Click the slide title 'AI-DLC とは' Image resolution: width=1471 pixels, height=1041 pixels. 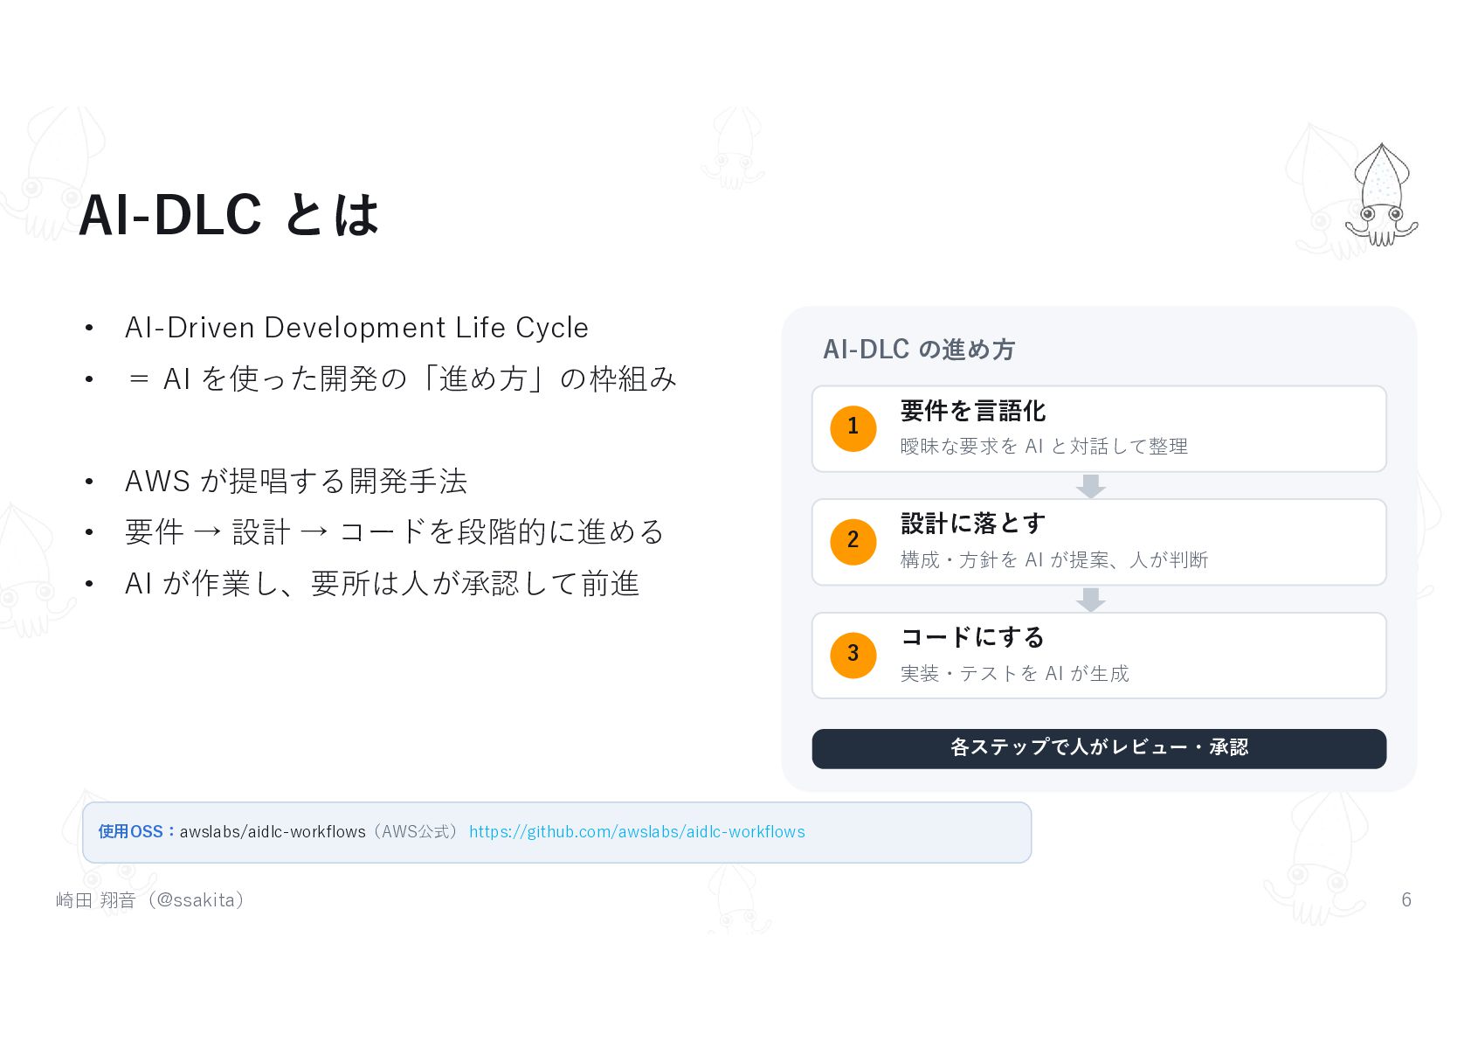229,215
